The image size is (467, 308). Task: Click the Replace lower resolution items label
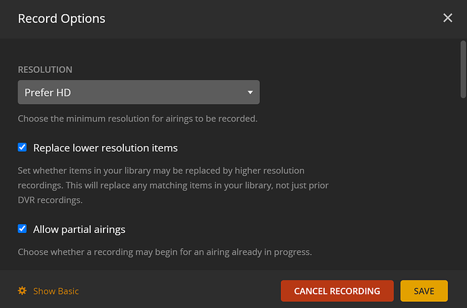coord(105,147)
